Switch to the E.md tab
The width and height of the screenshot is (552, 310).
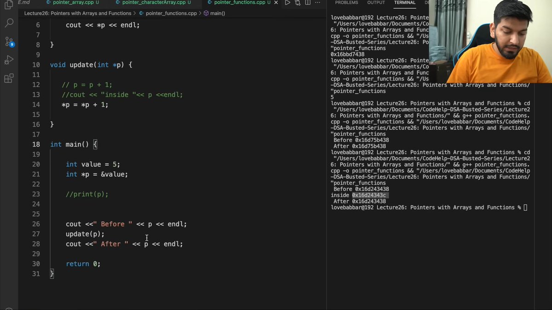coord(23,3)
